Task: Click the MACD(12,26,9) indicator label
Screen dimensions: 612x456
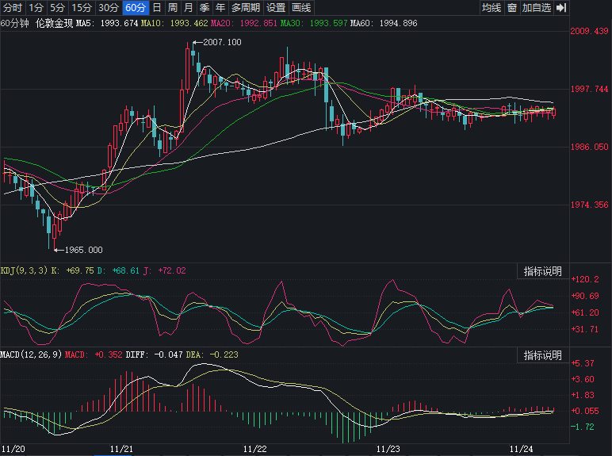Action: click(x=30, y=354)
